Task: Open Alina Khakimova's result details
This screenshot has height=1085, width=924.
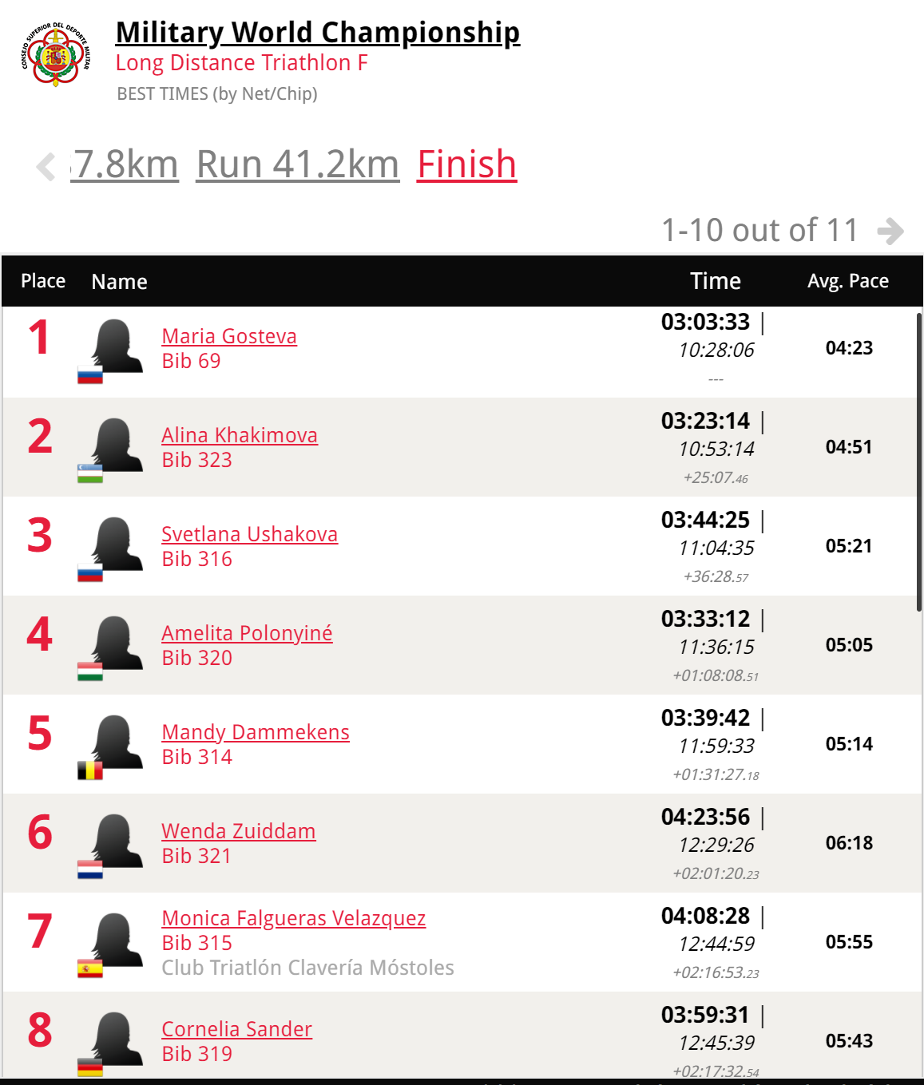Action: coord(240,435)
